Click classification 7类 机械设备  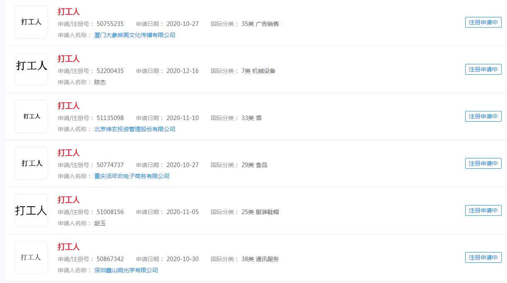click(x=258, y=71)
